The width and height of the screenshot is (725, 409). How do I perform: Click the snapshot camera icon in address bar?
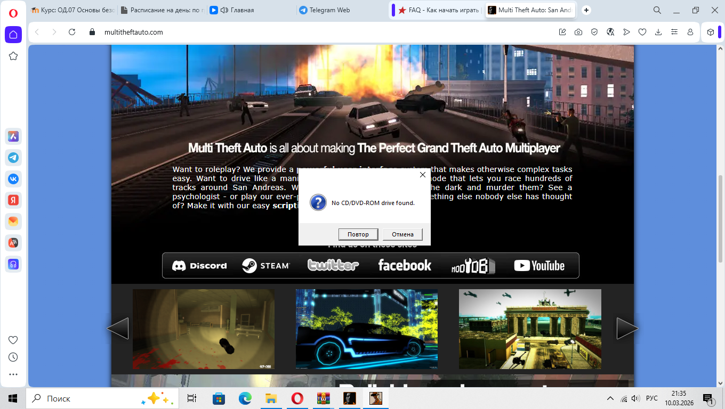(x=578, y=32)
